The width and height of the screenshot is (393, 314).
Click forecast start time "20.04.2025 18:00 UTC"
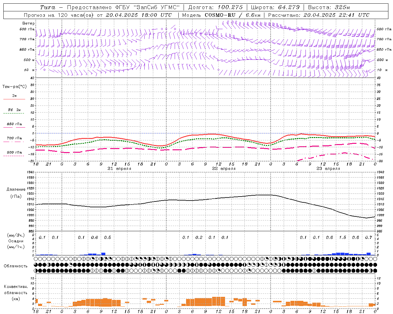point(139,15)
